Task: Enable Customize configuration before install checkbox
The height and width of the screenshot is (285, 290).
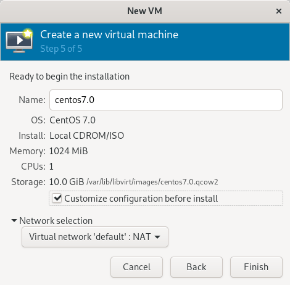Action: point(57,199)
